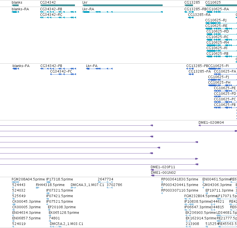Click the CG10625-RI transcript

(222, 51)
